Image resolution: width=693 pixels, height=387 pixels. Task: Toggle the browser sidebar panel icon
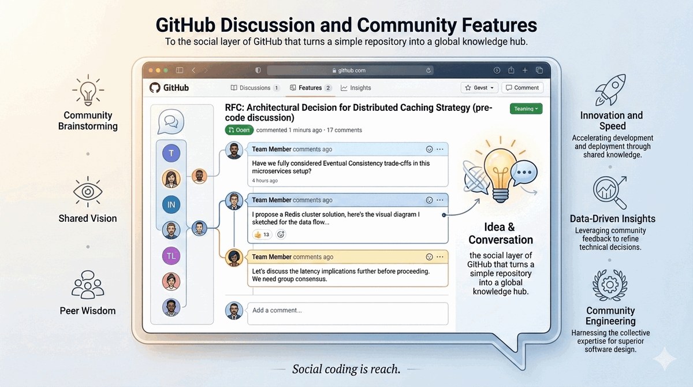(x=180, y=70)
